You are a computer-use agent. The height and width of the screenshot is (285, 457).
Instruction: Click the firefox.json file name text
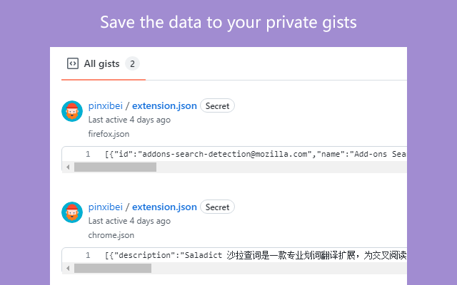[109, 134]
